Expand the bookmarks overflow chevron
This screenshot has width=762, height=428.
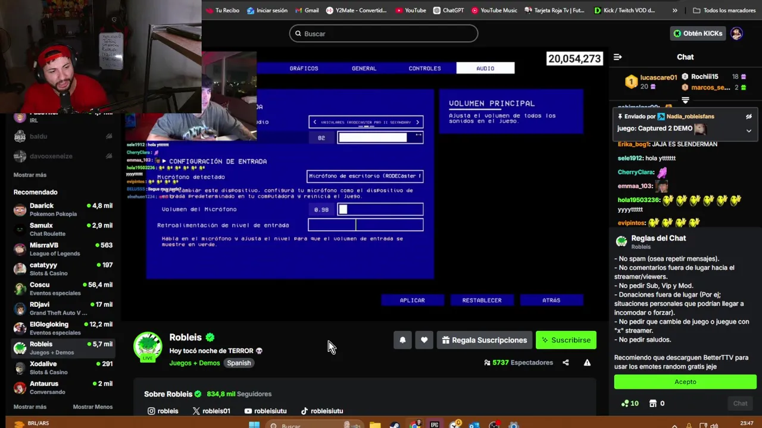(x=674, y=10)
